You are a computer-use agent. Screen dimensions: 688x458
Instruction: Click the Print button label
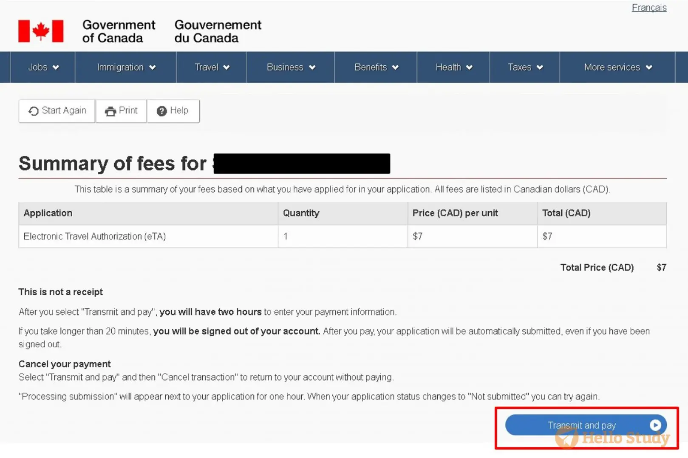coord(128,111)
